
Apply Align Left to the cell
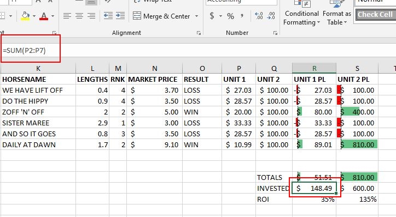tap(67, 16)
